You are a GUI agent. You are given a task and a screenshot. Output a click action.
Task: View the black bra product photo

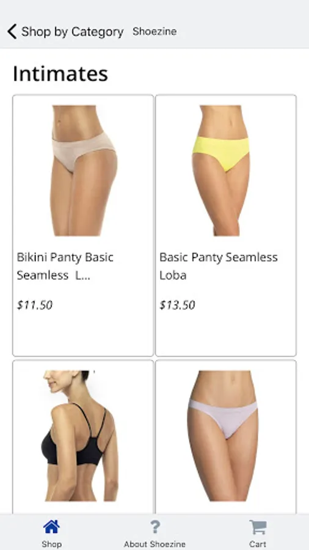pos(81,436)
